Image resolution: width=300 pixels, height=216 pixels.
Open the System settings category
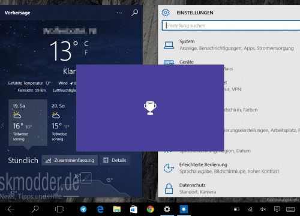(x=230, y=45)
